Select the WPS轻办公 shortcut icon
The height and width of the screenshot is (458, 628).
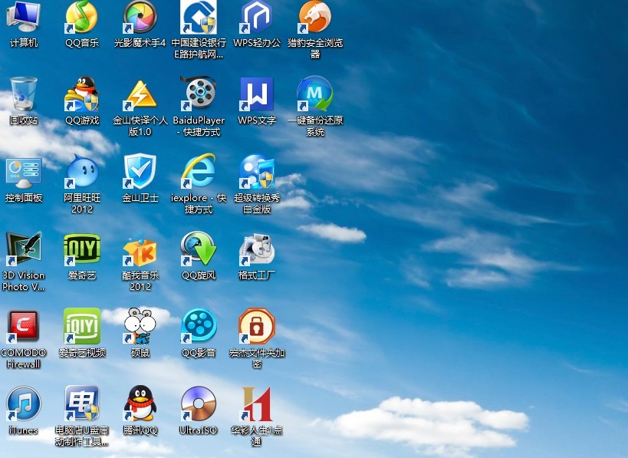click(x=257, y=18)
